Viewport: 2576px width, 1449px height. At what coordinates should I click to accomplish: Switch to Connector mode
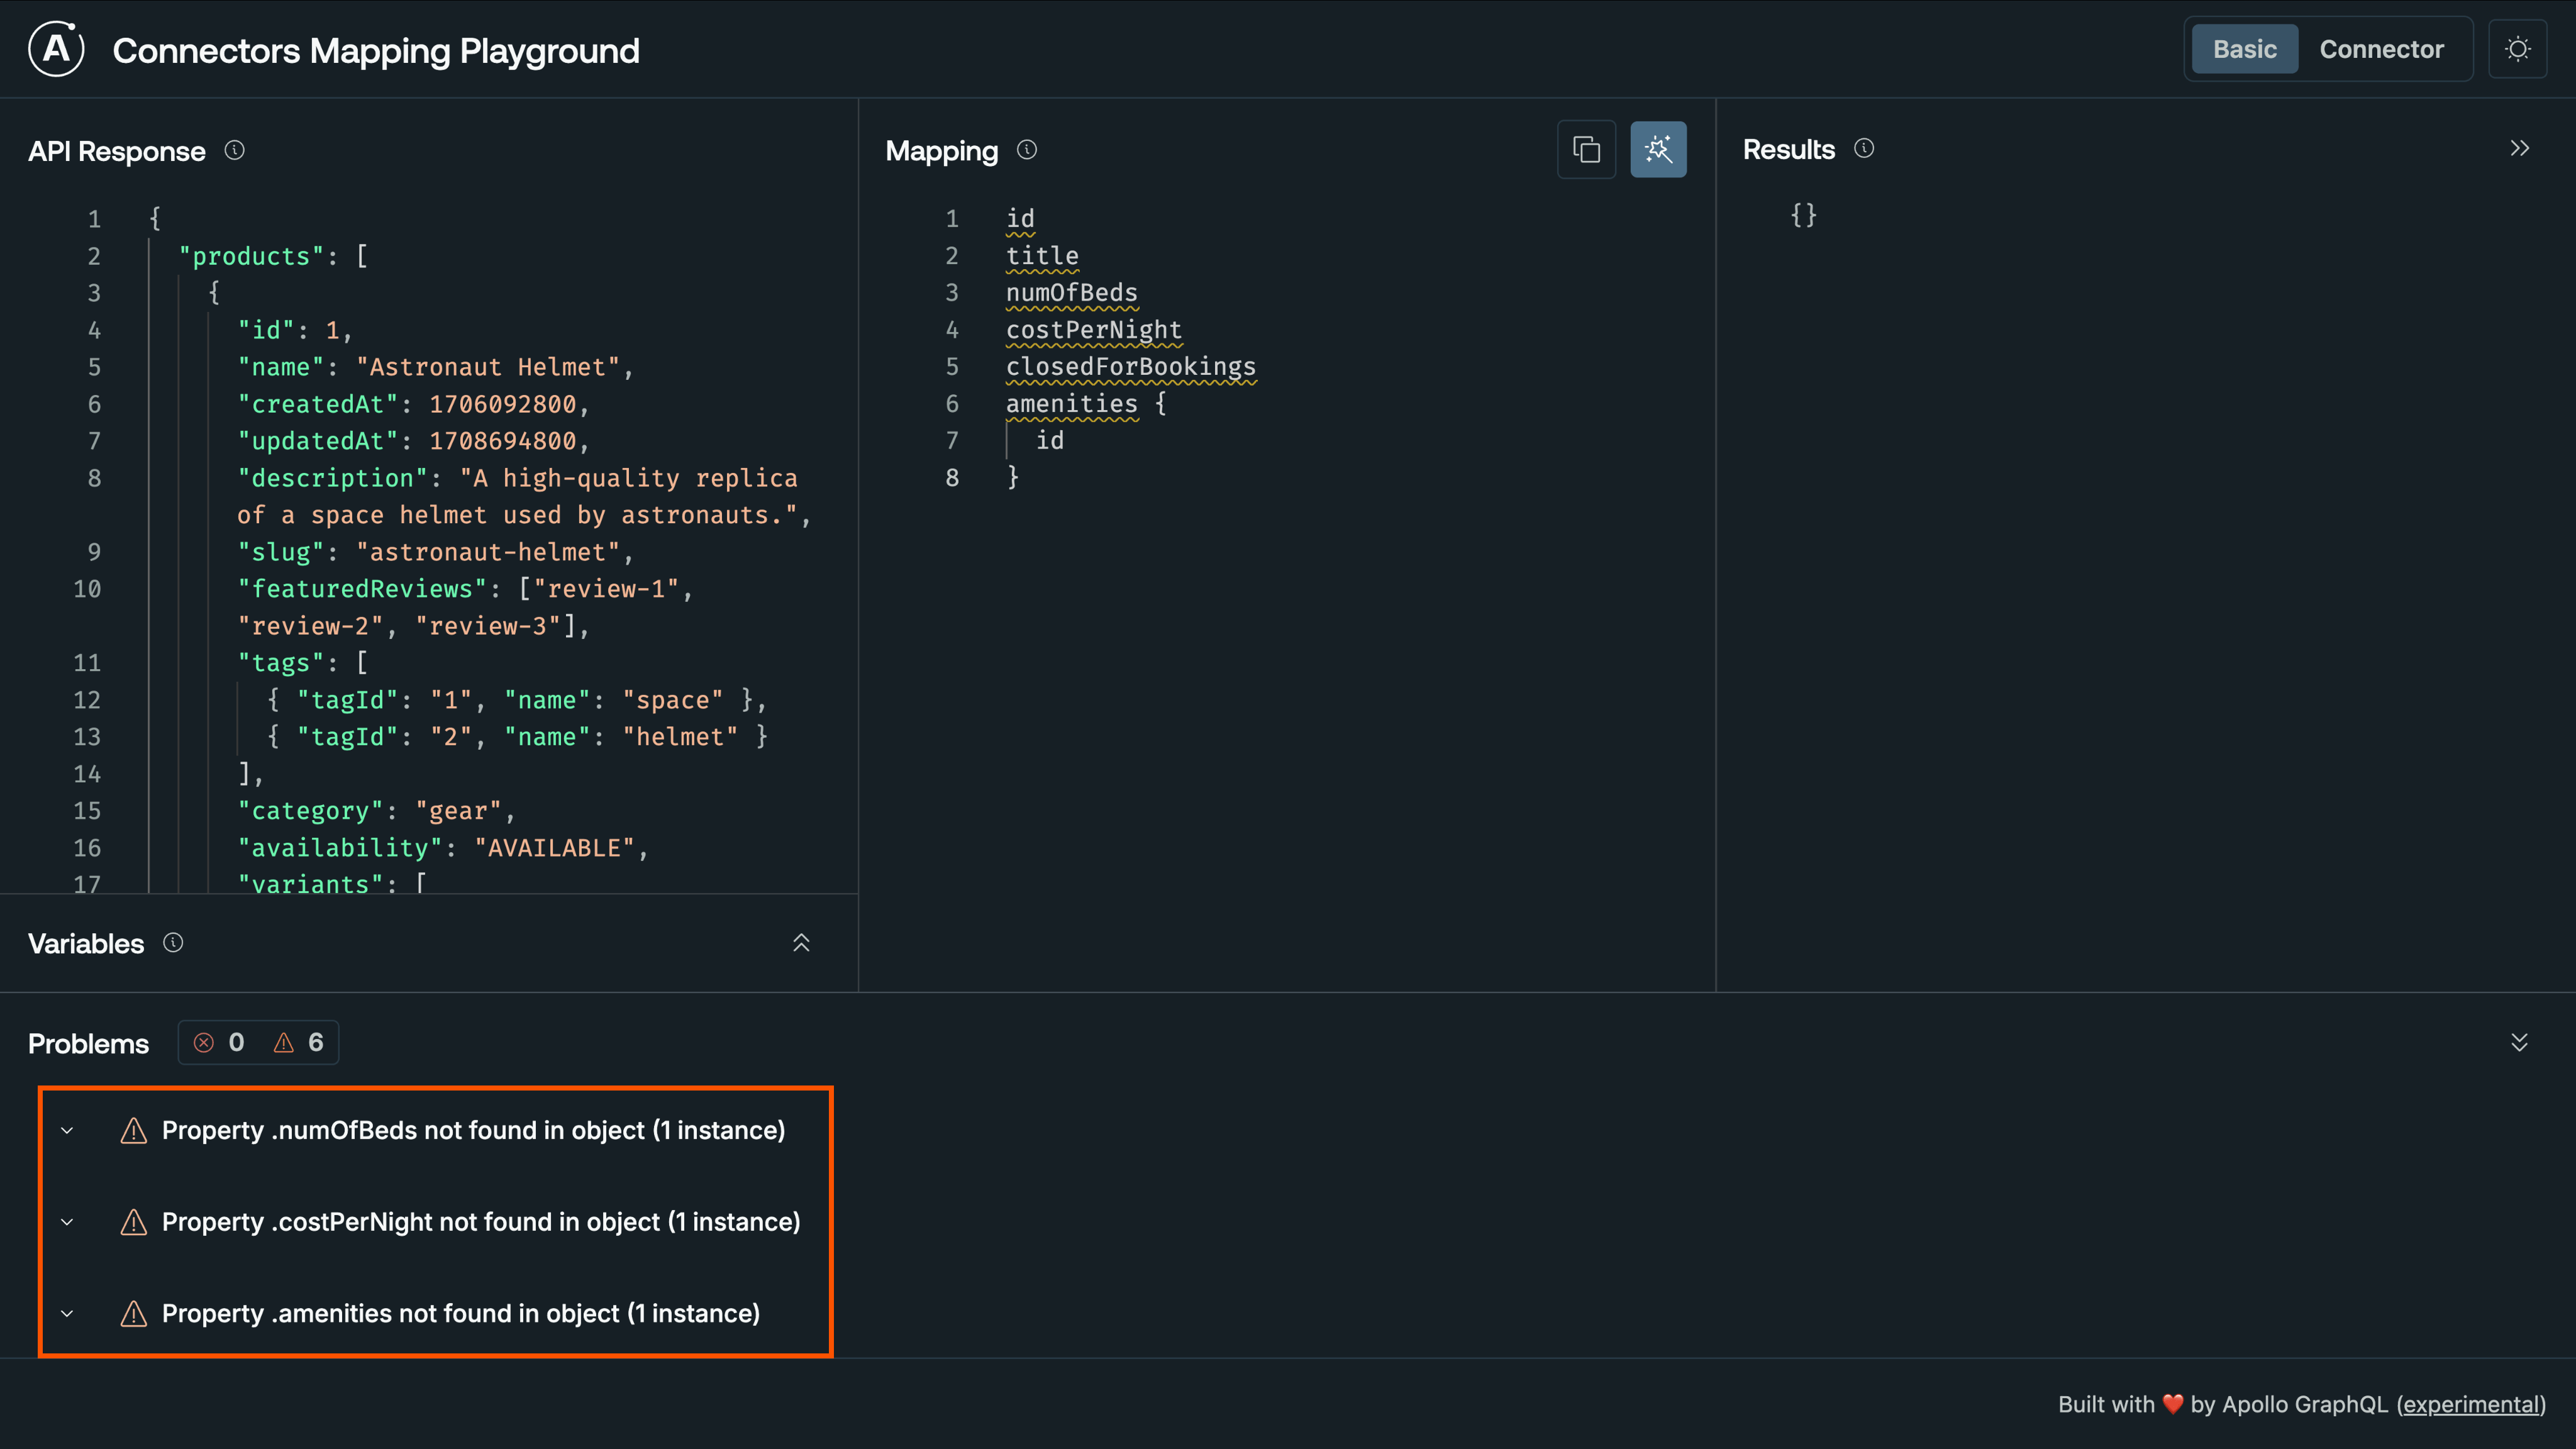2381,48
